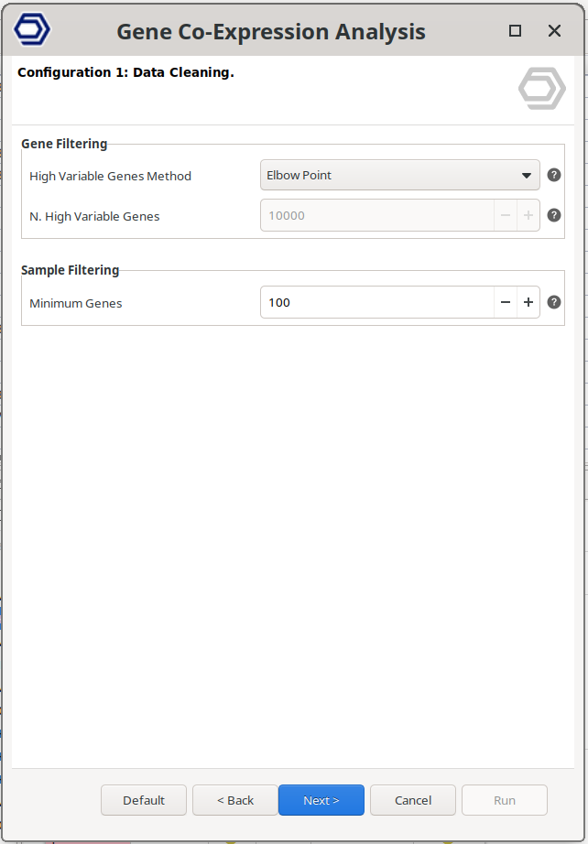This screenshot has height=844, width=588.
Task: Close the Gene Co-Expression Analysis dialog
Action: tap(554, 31)
